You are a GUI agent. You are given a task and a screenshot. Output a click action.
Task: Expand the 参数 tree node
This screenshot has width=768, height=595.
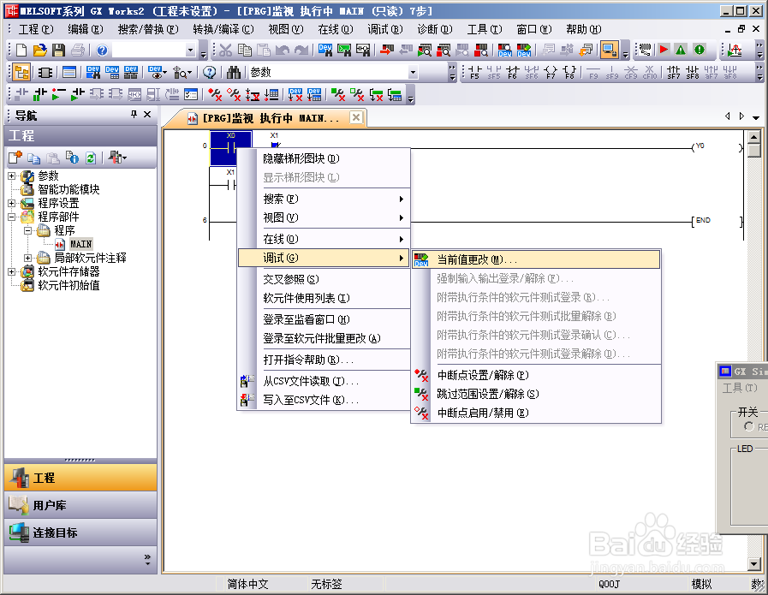pyautogui.click(x=12, y=176)
